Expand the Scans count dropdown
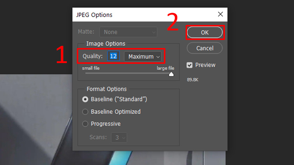Image resolution: width=294 pixels, height=165 pixels. [119, 137]
